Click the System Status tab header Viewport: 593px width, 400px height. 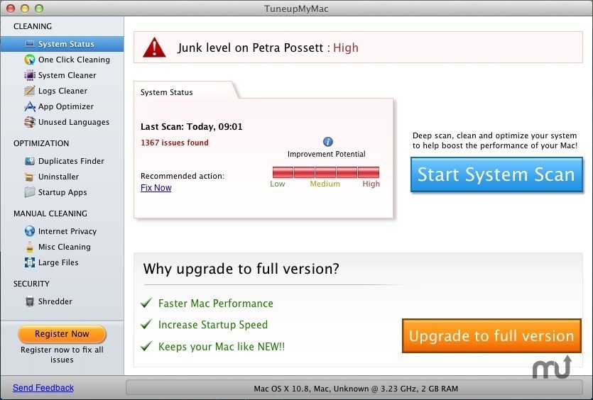166,92
